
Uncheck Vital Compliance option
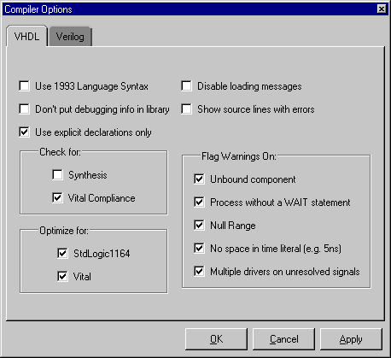pyautogui.click(x=57, y=198)
